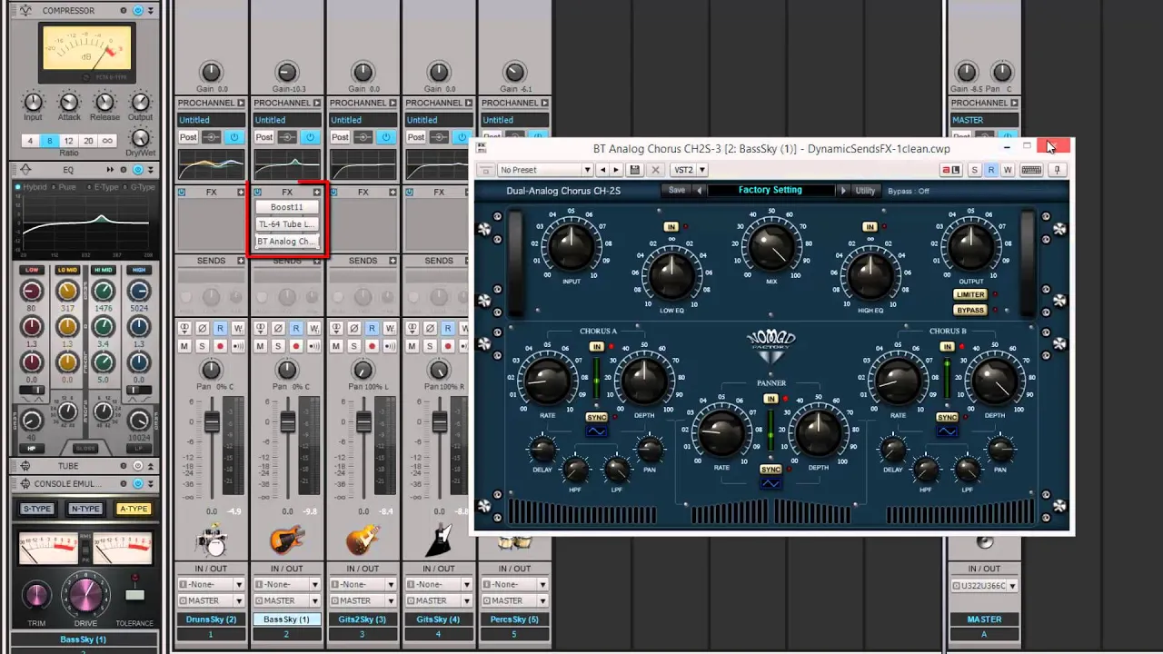The height and width of the screenshot is (654, 1163).
Task: Choose G-Type EQ mode
Action: tap(139, 187)
